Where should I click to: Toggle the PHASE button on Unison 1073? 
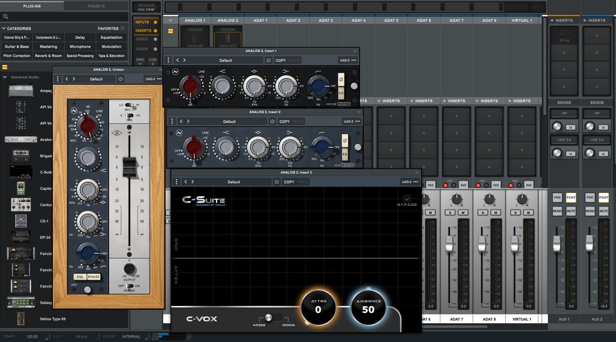pyautogui.click(x=94, y=277)
